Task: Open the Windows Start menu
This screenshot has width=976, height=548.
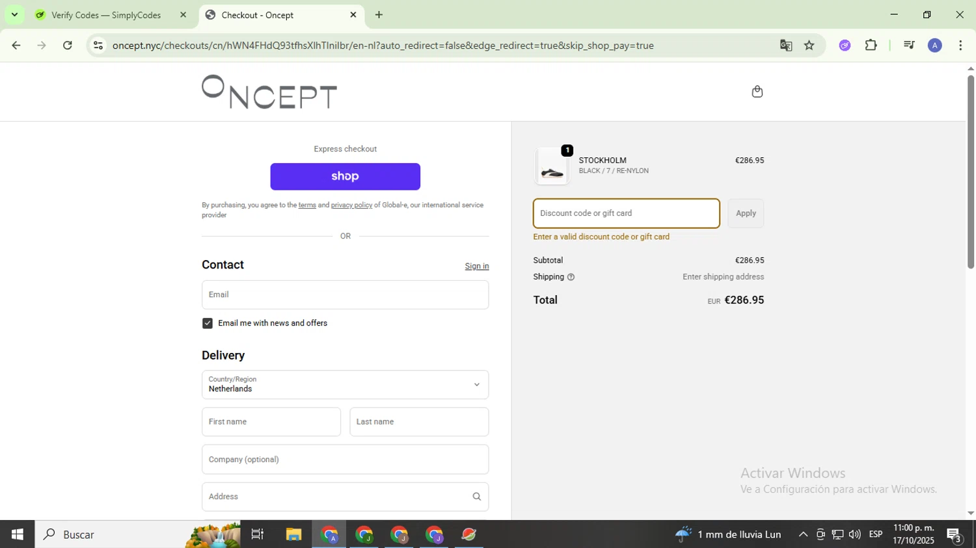Action: pos(17,534)
